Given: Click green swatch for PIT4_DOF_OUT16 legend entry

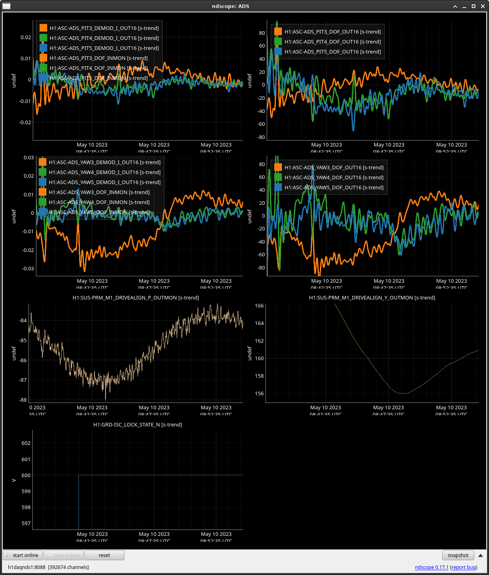Looking at the screenshot, I should tap(278, 42).
